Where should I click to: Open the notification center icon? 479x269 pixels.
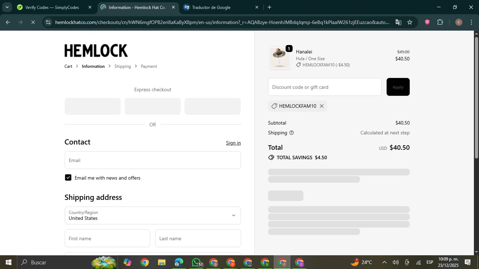point(468,262)
